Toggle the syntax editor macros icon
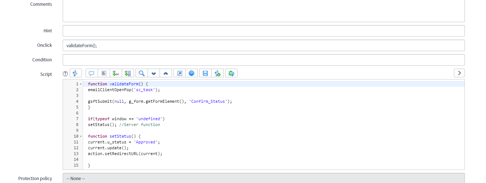The width and height of the screenshot is (486, 183). coord(75,73)
